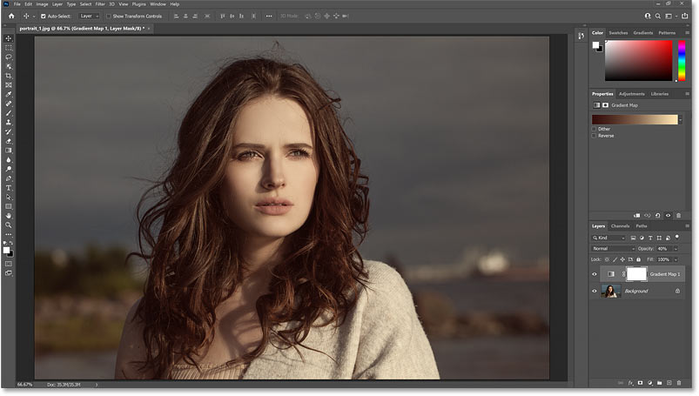
Task: Select the Eyedropper tool
Action: click(9, 95)
